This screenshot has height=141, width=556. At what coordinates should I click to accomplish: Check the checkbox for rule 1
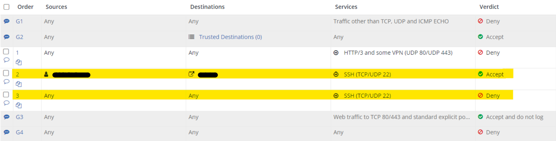(x=6, y=52)
